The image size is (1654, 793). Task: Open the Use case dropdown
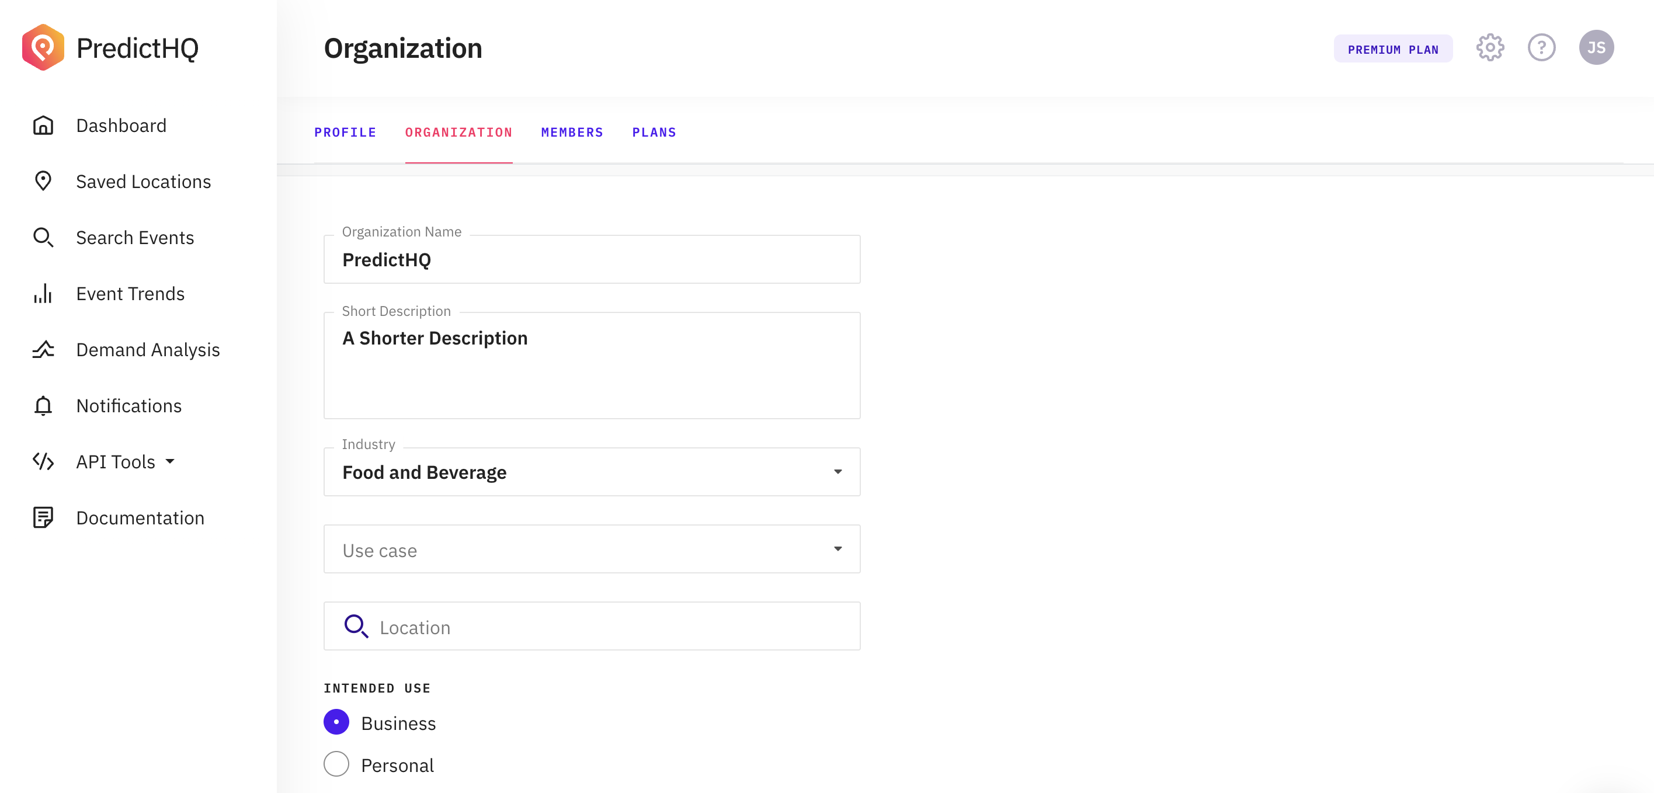592,549
